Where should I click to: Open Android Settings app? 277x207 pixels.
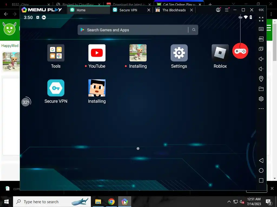(x=179, y=53)
